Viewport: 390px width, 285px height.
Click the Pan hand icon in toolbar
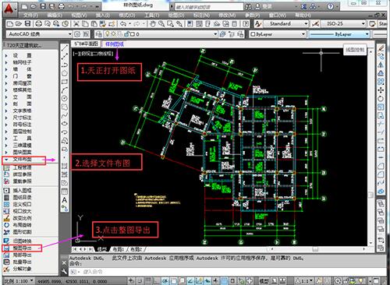point(153,24)
